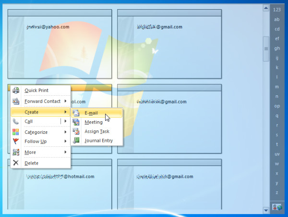Select the hotmail.com contact card

(60, 184)
